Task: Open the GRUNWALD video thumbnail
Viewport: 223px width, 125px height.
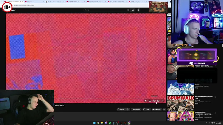Action: tap(181, 103)
